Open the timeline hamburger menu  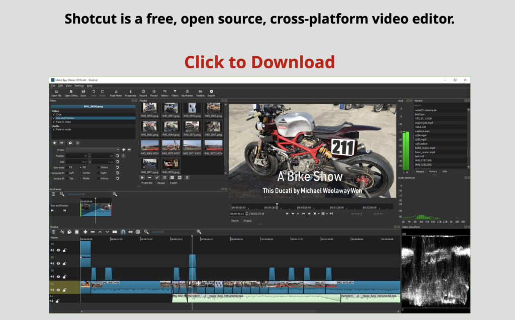coord(53,232)
